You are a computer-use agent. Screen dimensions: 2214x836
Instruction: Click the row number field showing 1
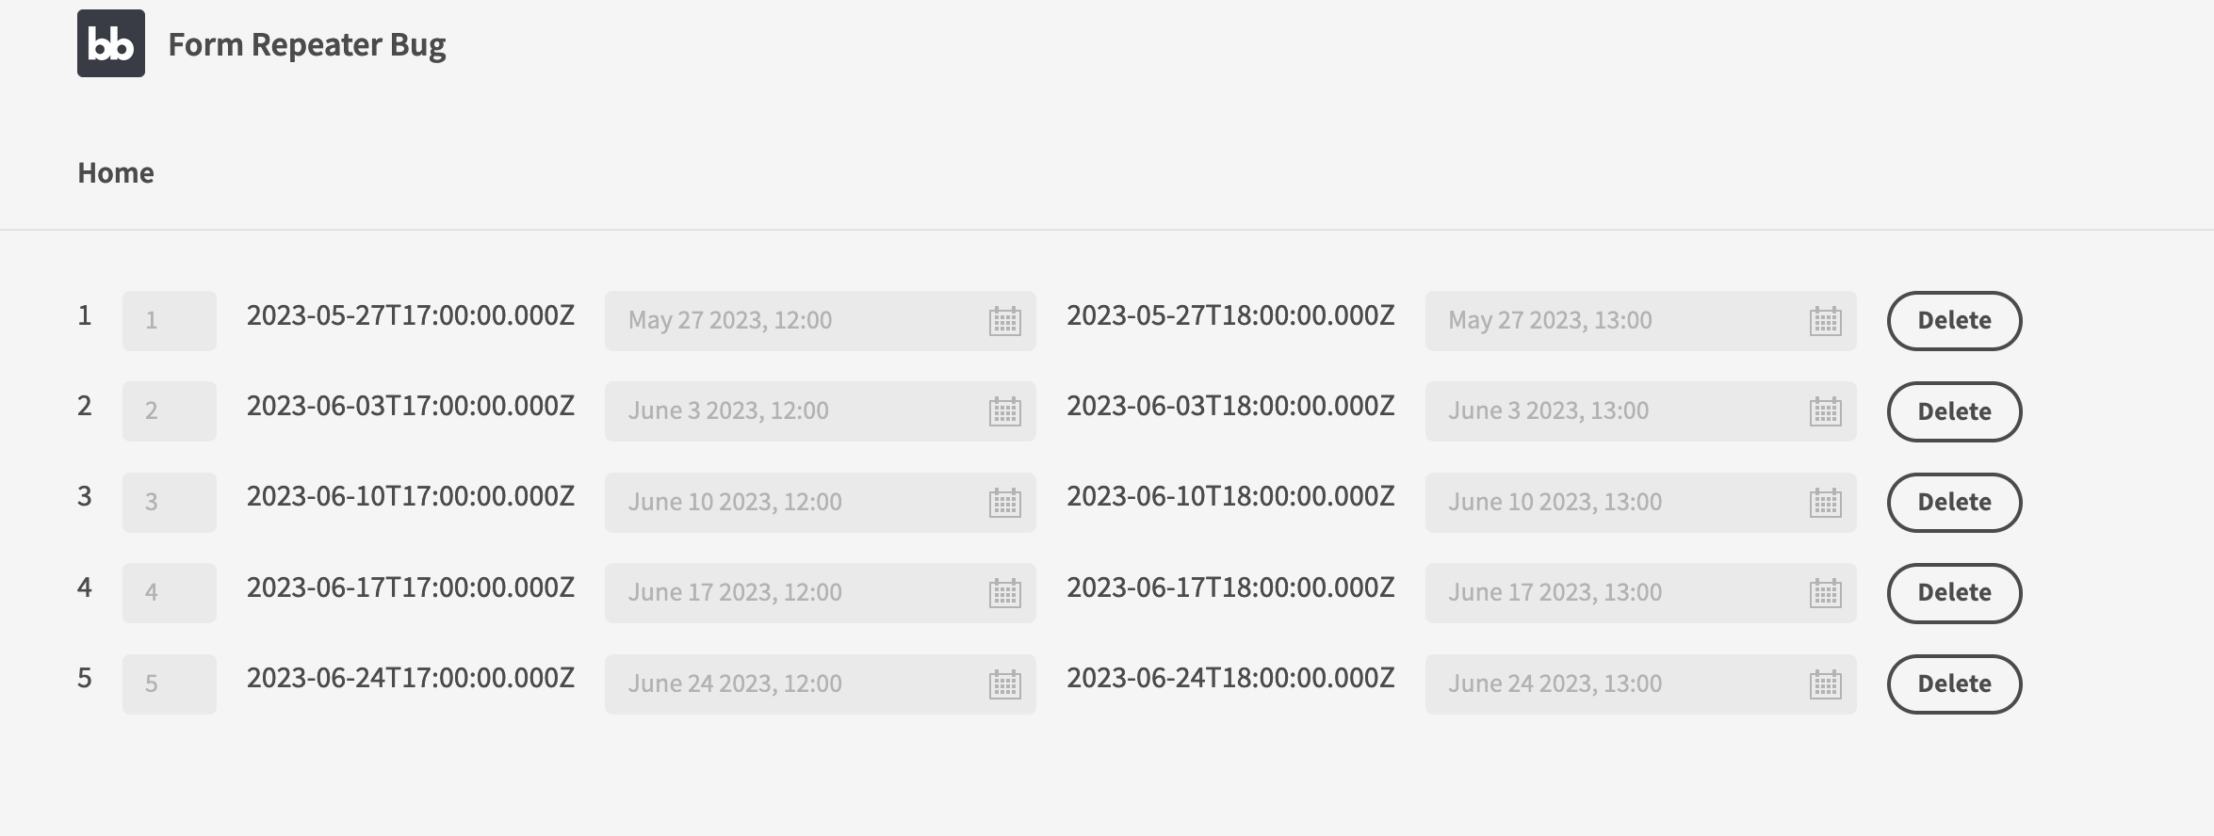point(169,320)
